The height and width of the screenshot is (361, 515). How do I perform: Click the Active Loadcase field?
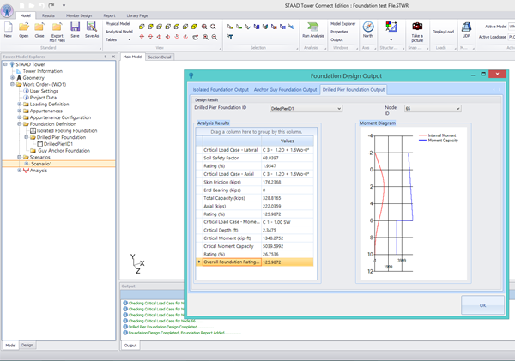coord(512,37)
